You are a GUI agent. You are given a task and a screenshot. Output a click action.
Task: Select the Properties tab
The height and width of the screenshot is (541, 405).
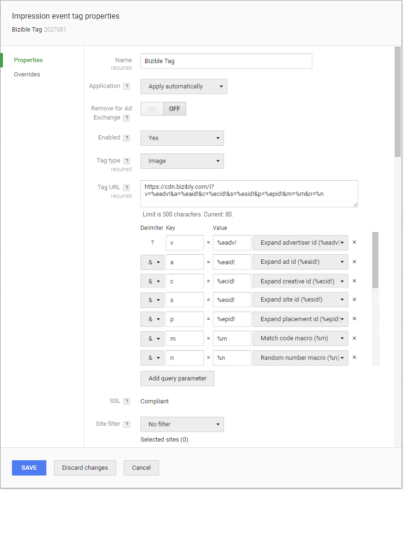click(28, 60)
